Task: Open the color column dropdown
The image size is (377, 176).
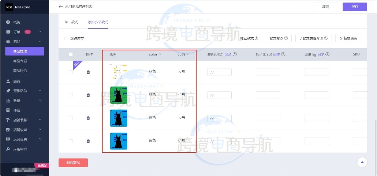Action: tap(160, 54)
